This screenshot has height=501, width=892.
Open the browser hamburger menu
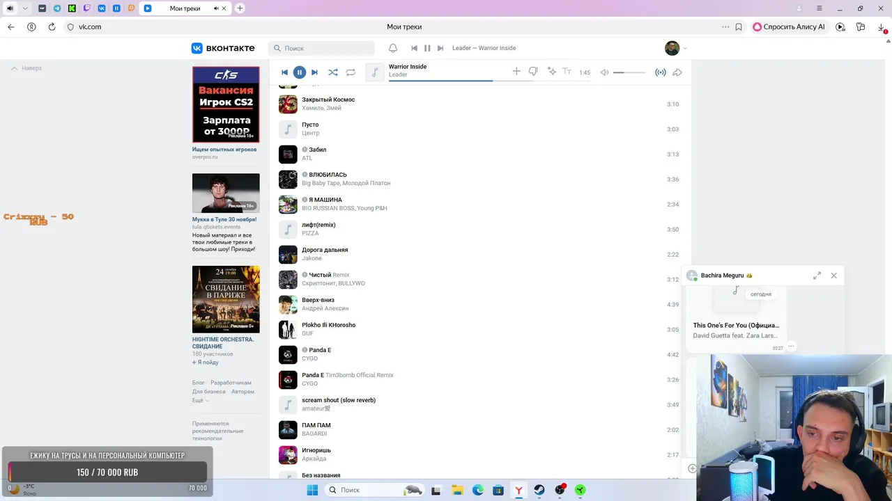tap(820, 8)
